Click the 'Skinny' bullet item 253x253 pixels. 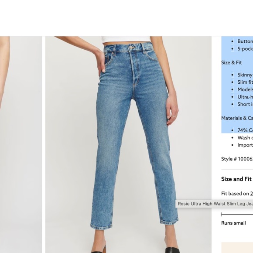(x=245, y=75)
